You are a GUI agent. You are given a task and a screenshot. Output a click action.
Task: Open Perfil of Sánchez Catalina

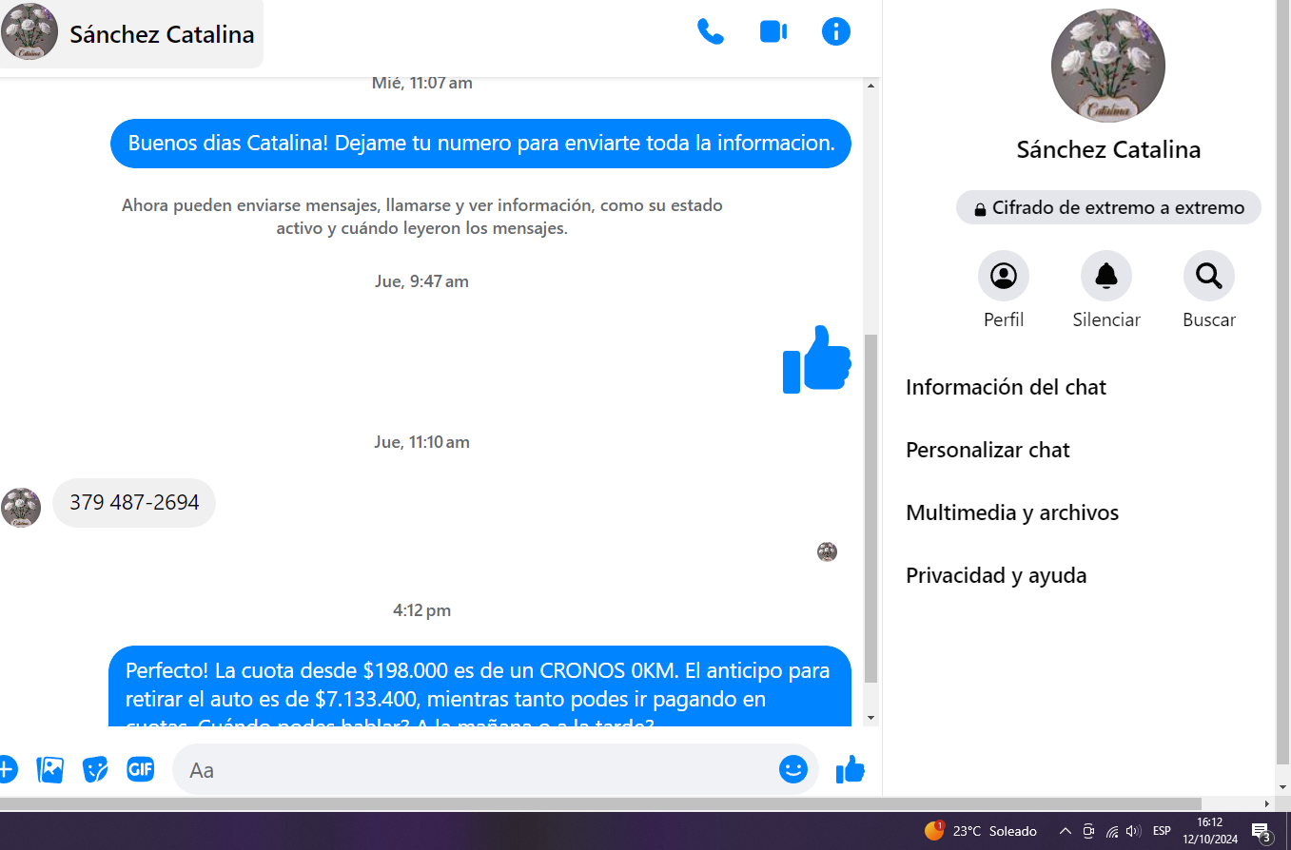point(1003,277)
